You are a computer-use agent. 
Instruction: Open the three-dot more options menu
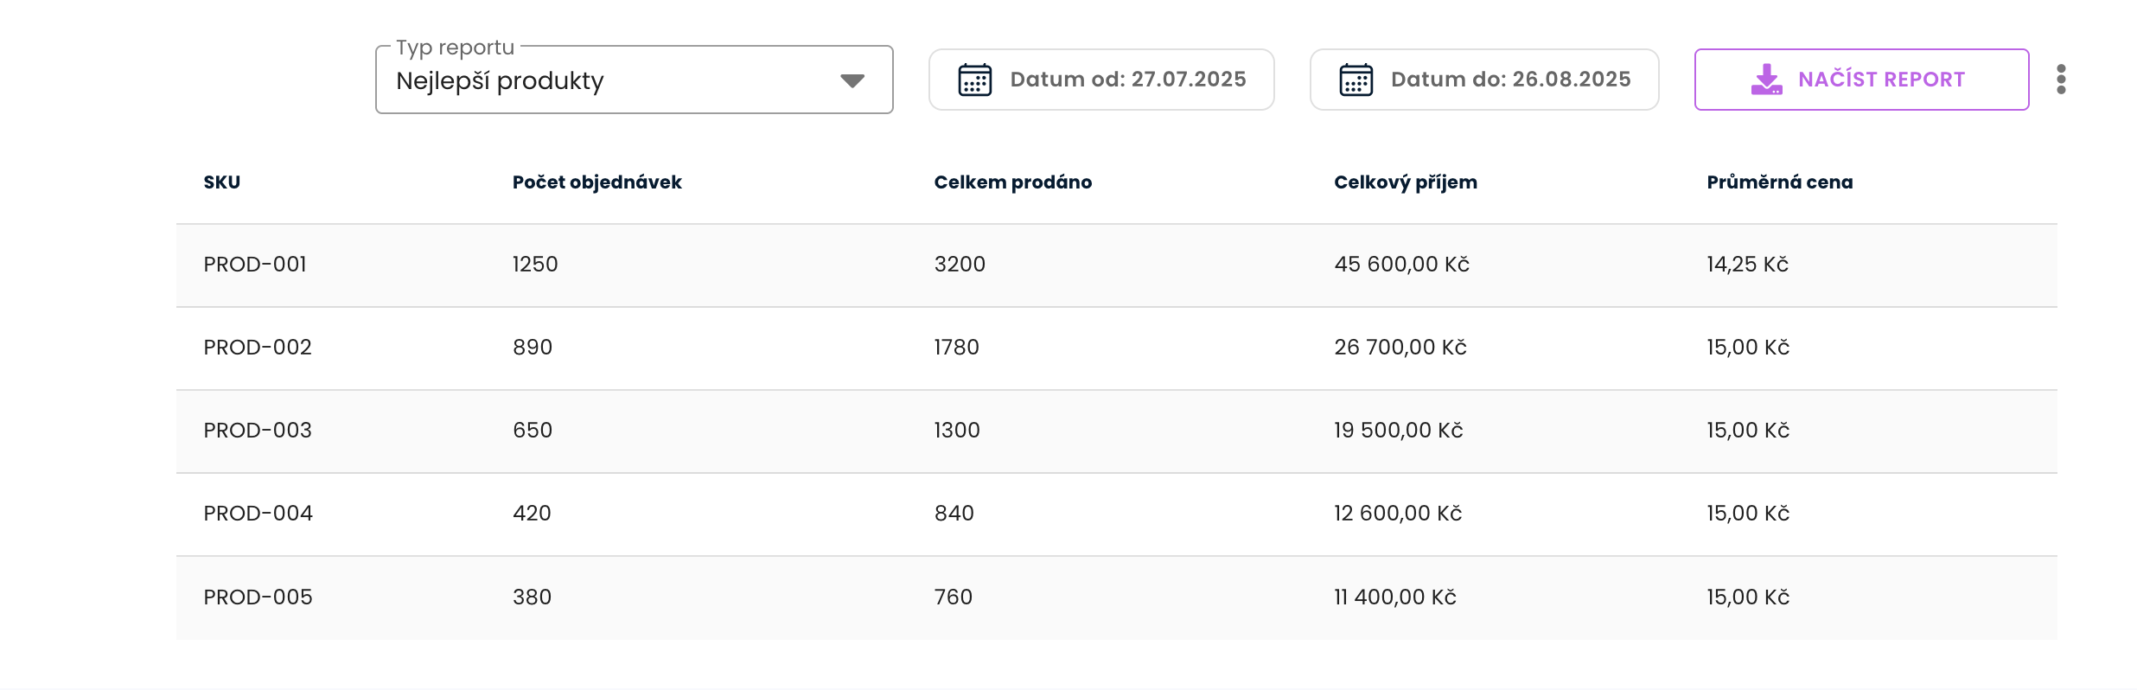click(x=2061, y=80)
